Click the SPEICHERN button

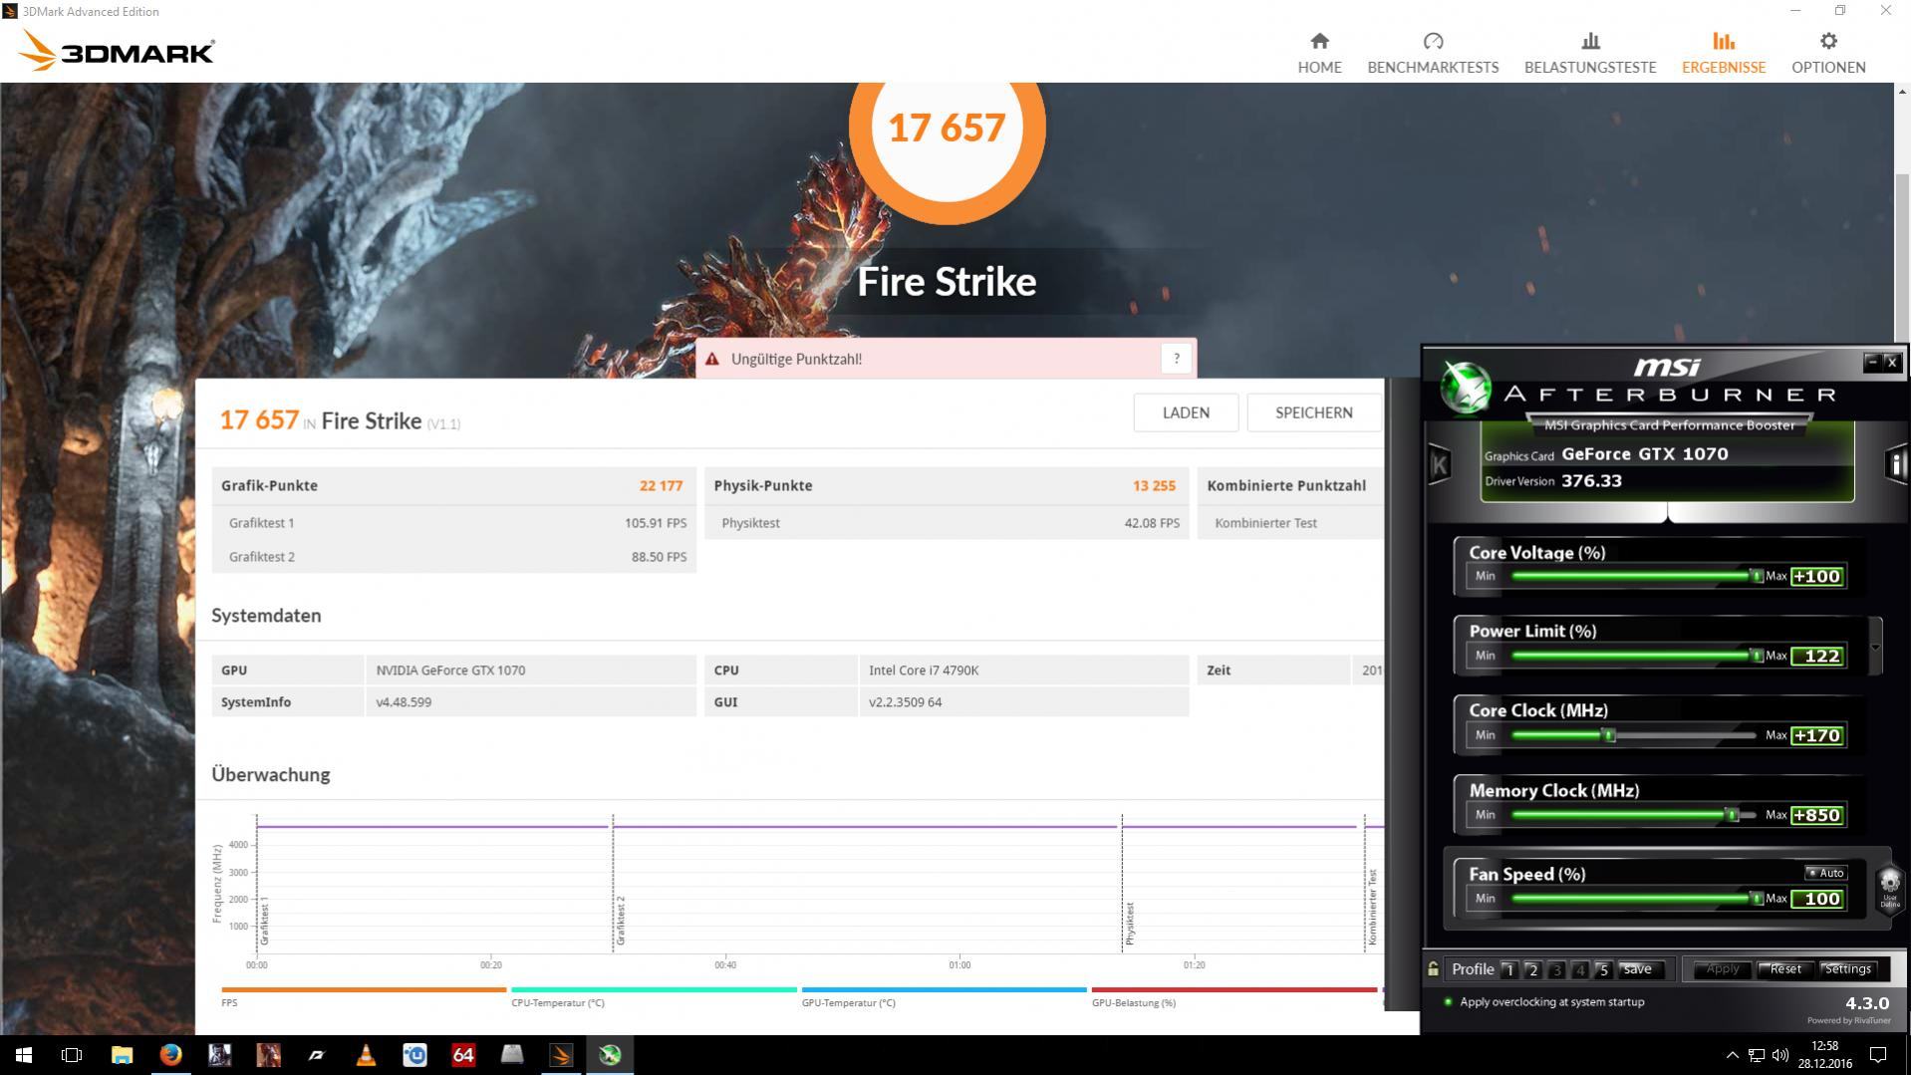pyautogui.click(x=1314, y=412)
